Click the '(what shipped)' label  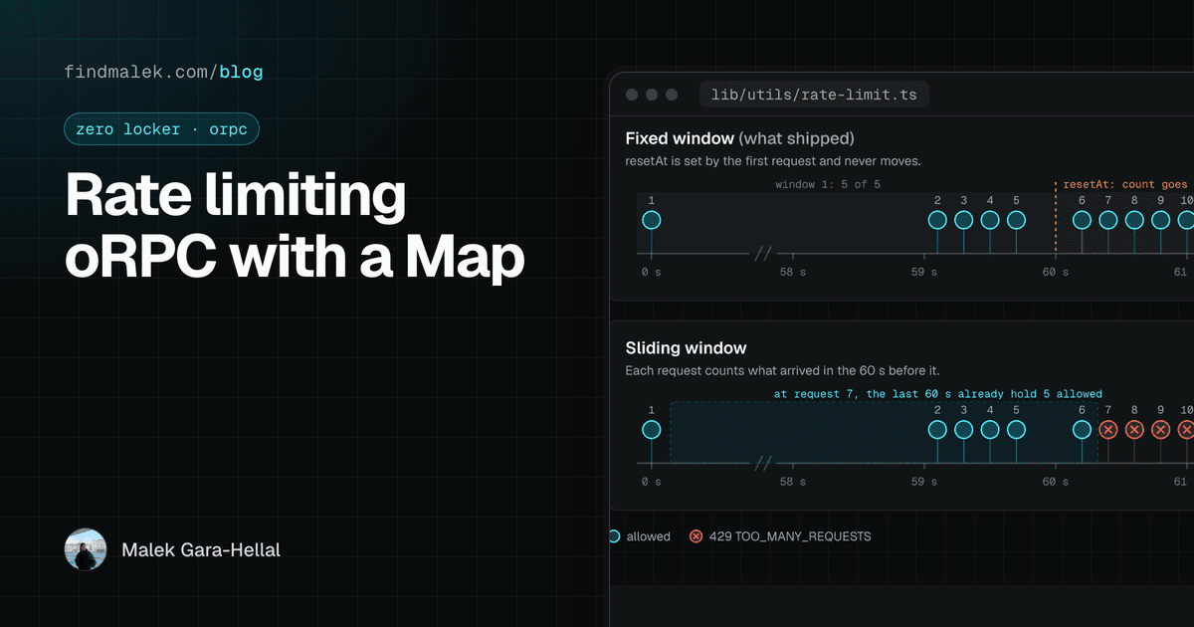[x=796, y=138]
